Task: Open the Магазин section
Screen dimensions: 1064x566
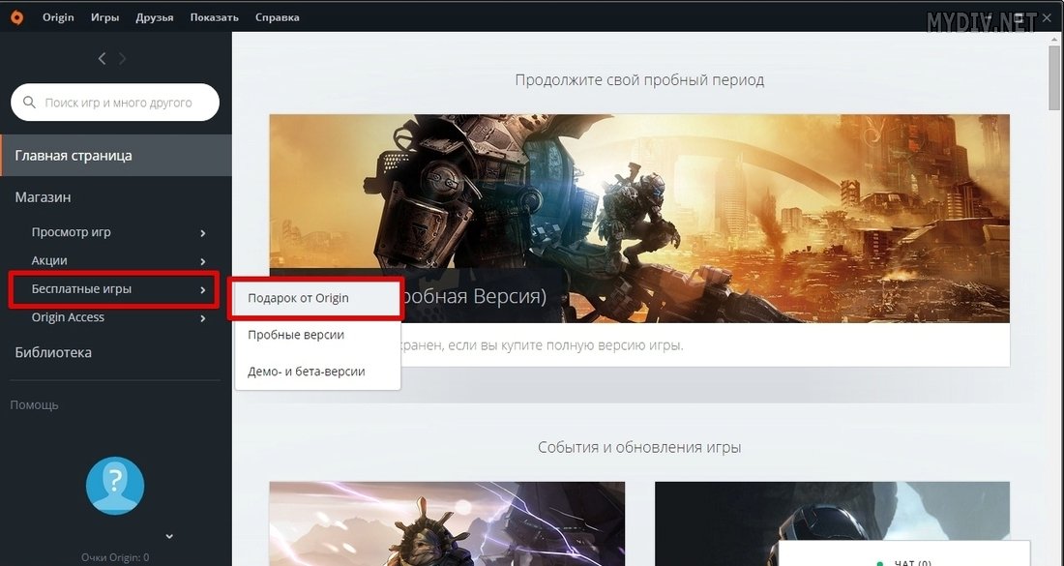Action: tap(43, 197)
